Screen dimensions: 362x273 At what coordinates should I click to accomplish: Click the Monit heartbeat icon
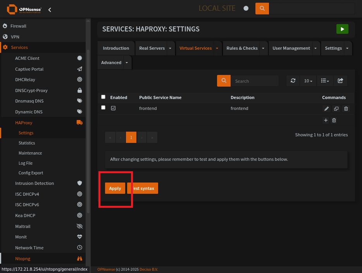coord(79,236)
